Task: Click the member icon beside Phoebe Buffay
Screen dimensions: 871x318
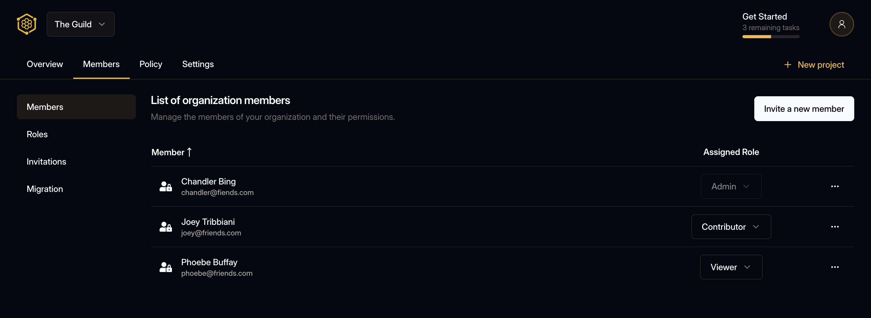Action: (166, 267)
